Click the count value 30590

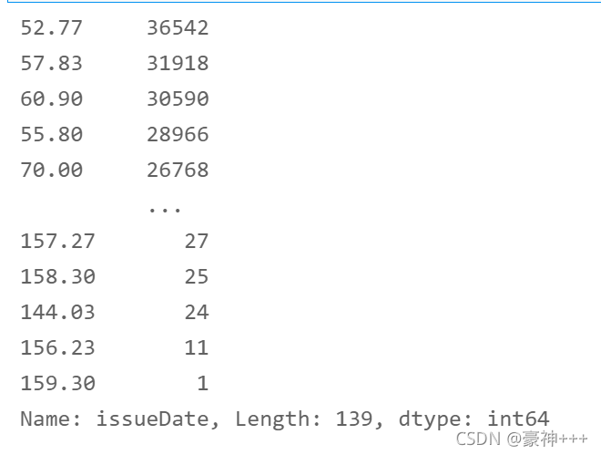pyautogui.click(x=178, y=99)
